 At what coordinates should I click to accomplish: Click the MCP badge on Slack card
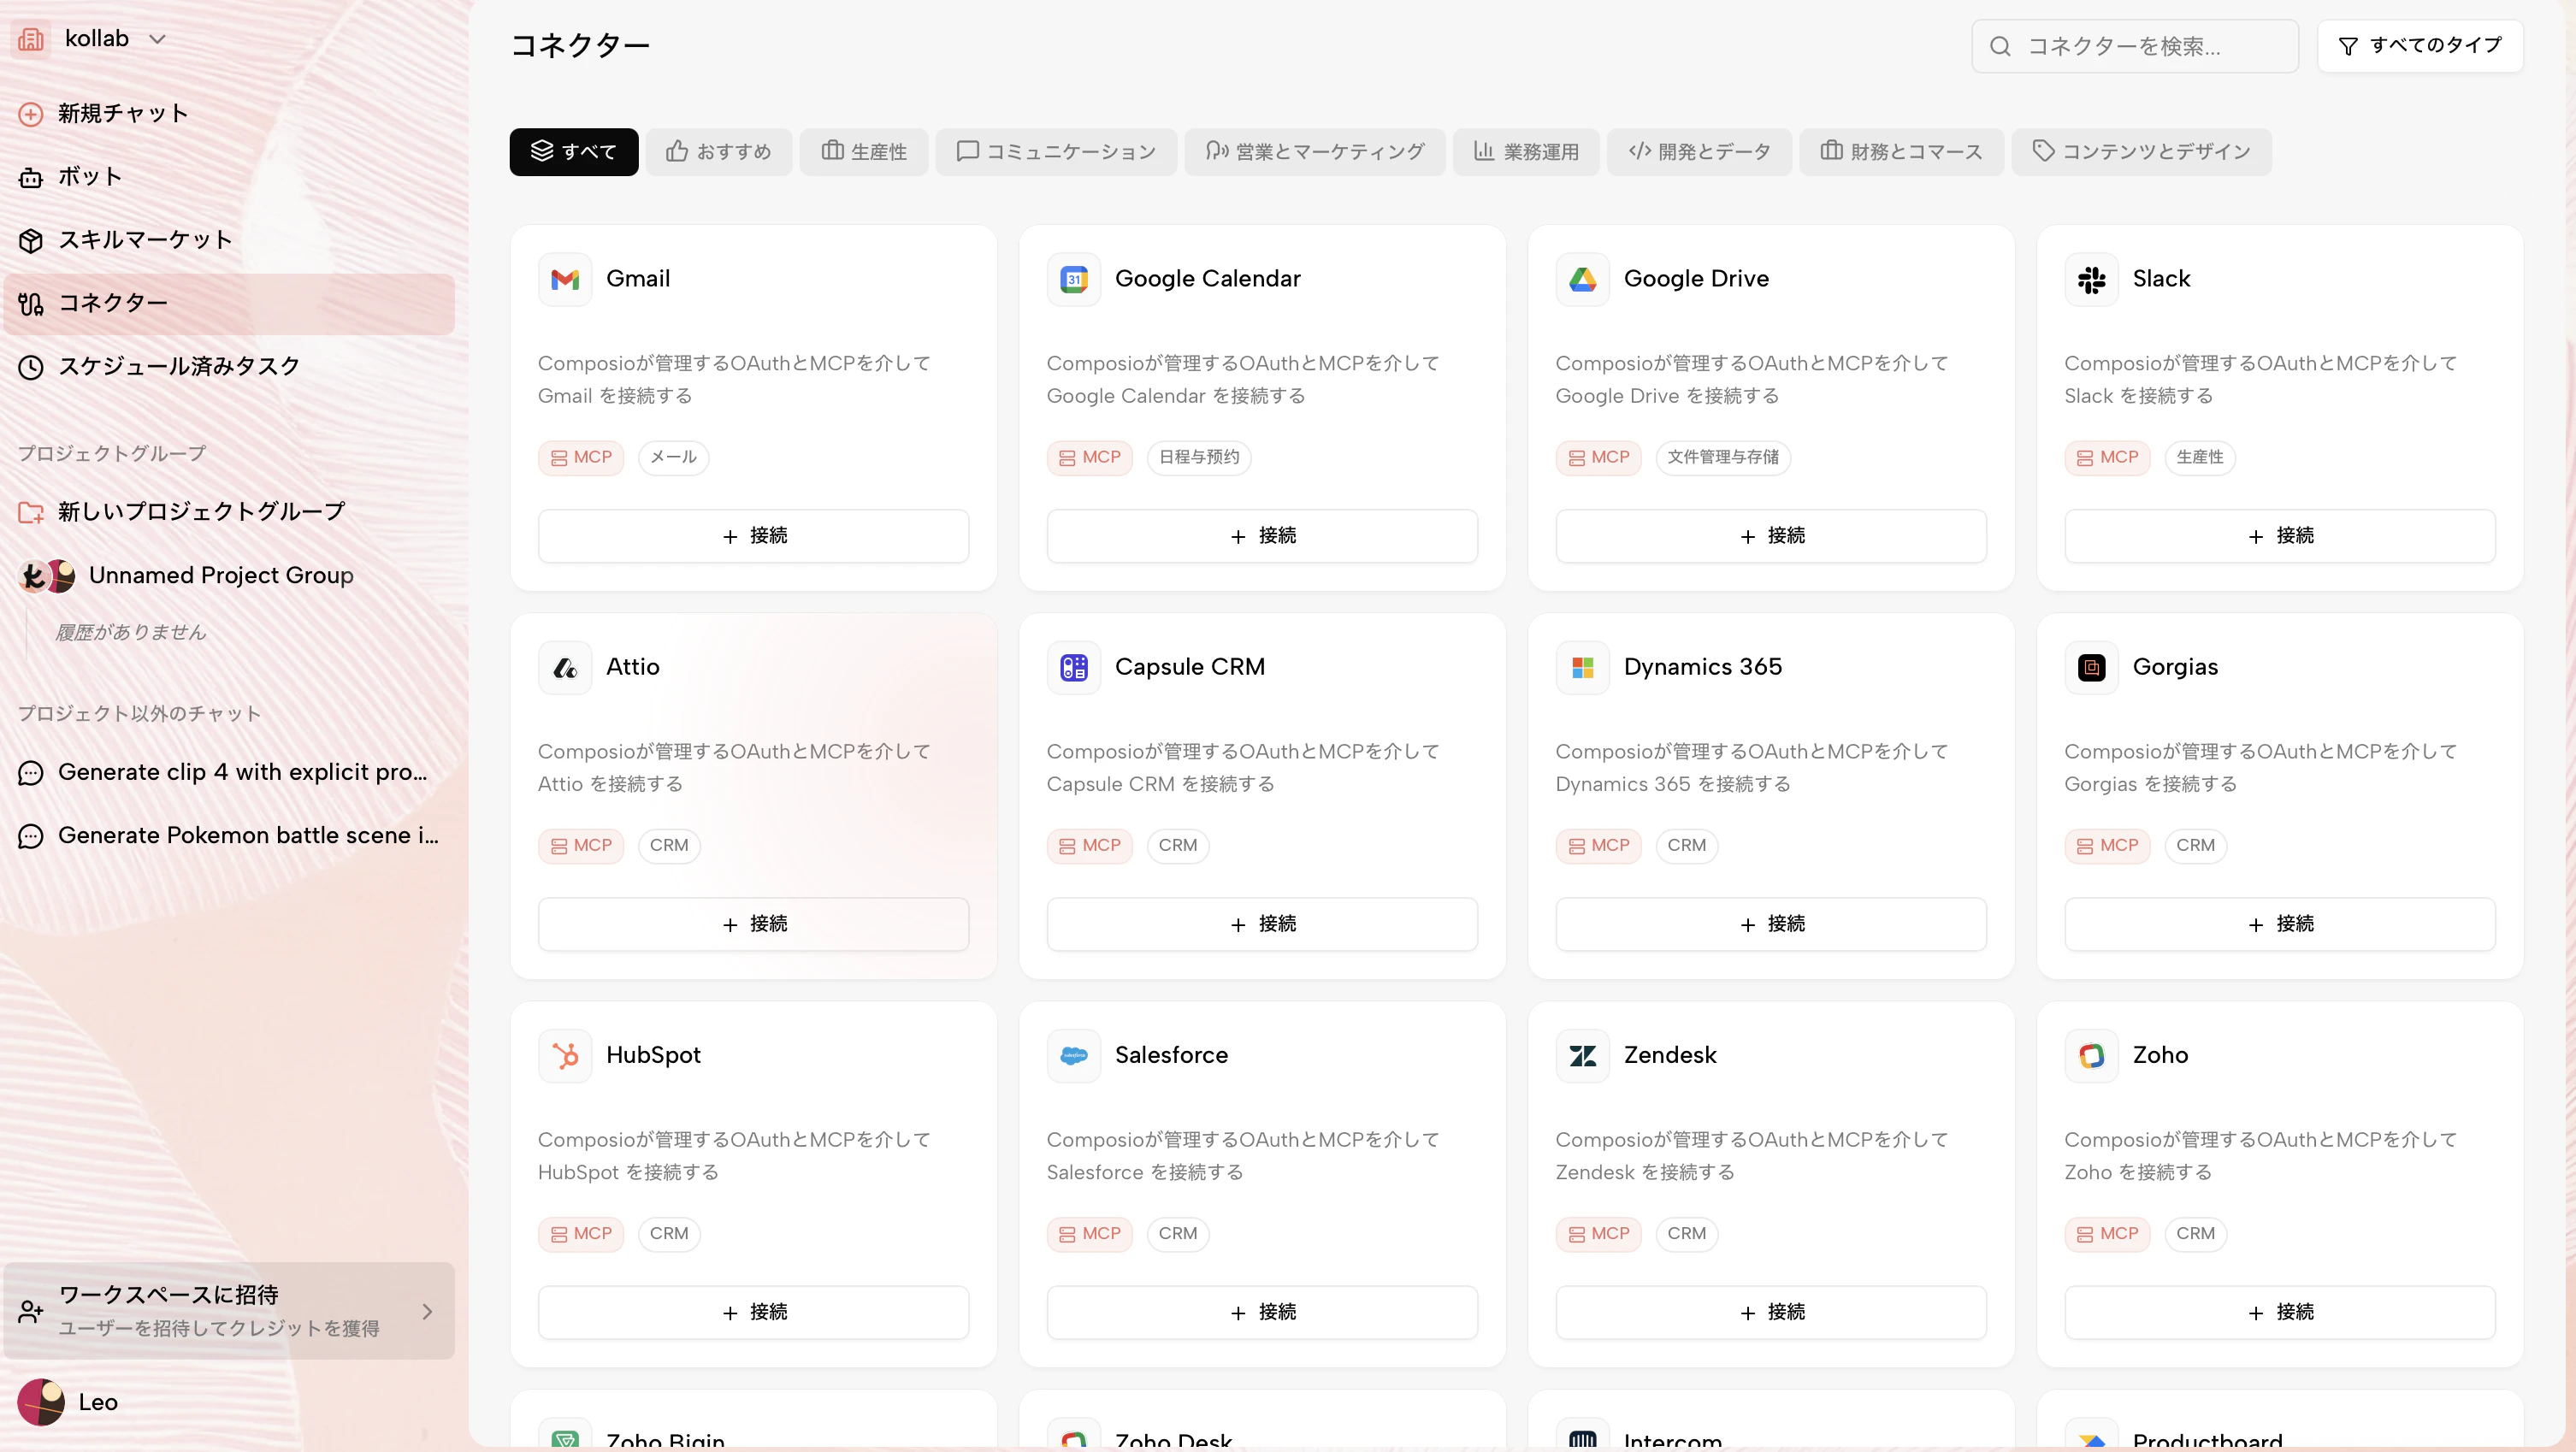[x=2107, y=457]
